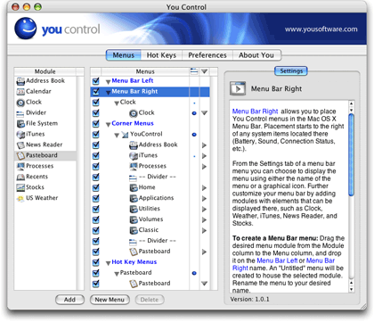Screen dimensions: 374x322
Task: Toggle the Corner Menus checkbox
Action: click(x=95, y=124)
